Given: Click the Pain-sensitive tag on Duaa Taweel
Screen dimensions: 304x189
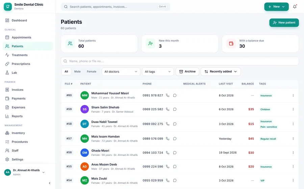Looking at the screenshot, I should point(269,127).
